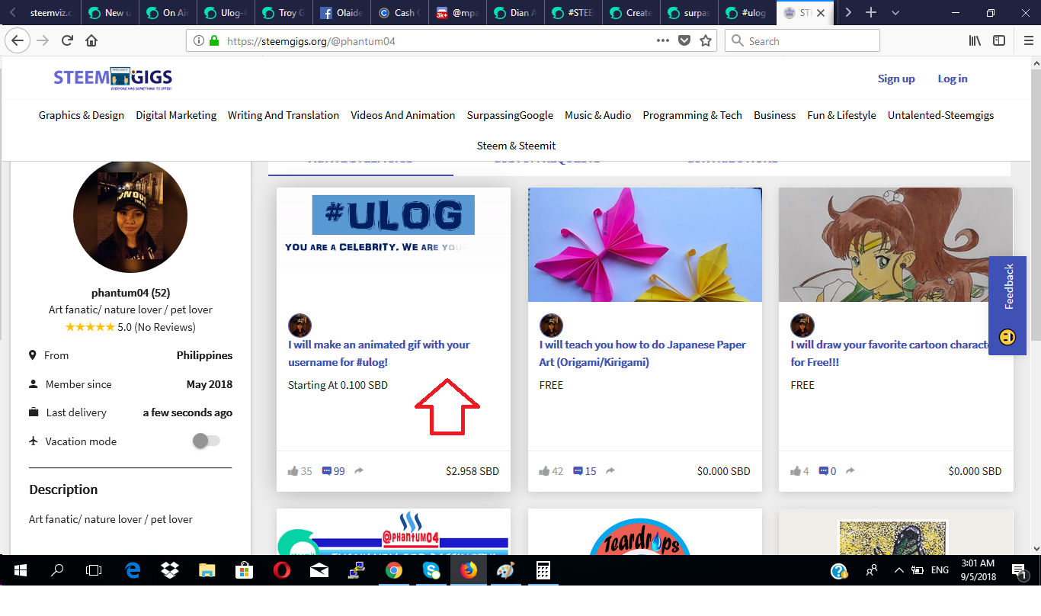Switch to the Cash C browser tab
Image resolution: width=1041 pixels, height=616 pixels.
pyautogui.click(x=399, y=13)
